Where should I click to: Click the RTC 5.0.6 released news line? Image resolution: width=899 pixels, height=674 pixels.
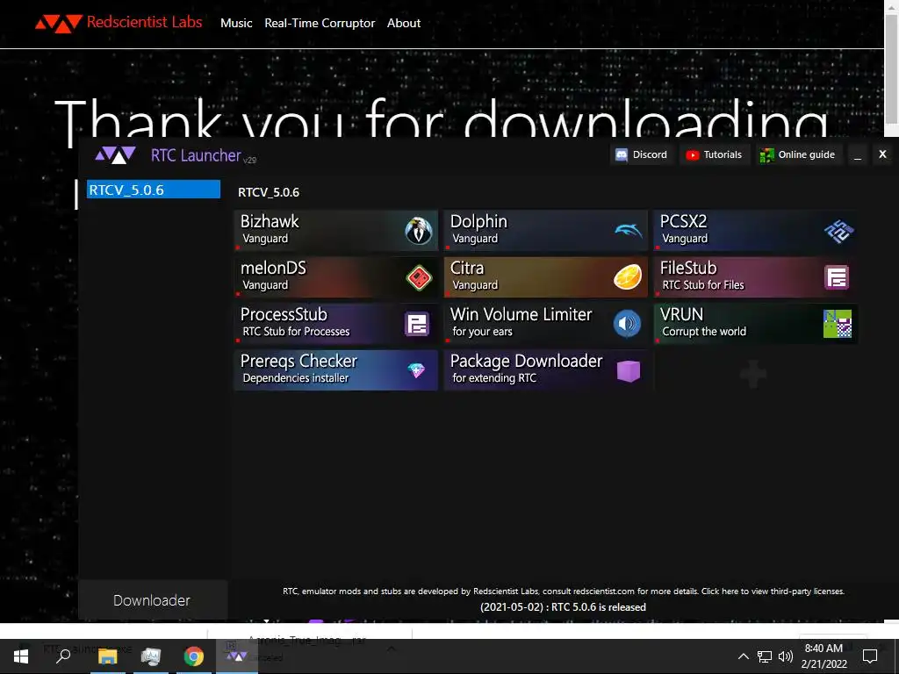coord(563,607)
